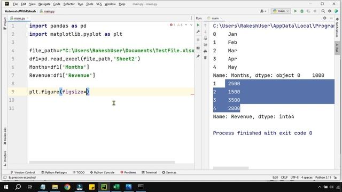
Task: Open the Navigate menu
Action: [44, 4]
